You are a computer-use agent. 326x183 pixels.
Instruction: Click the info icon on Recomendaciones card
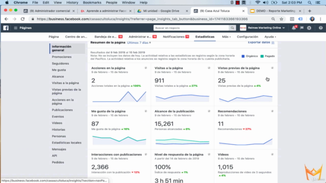pos(272,111)
